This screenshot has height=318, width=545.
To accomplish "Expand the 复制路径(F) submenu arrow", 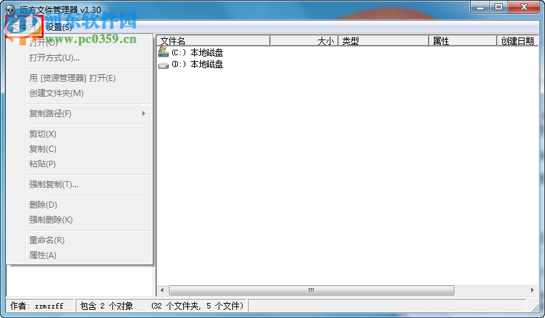I will (x=144, y=114).
